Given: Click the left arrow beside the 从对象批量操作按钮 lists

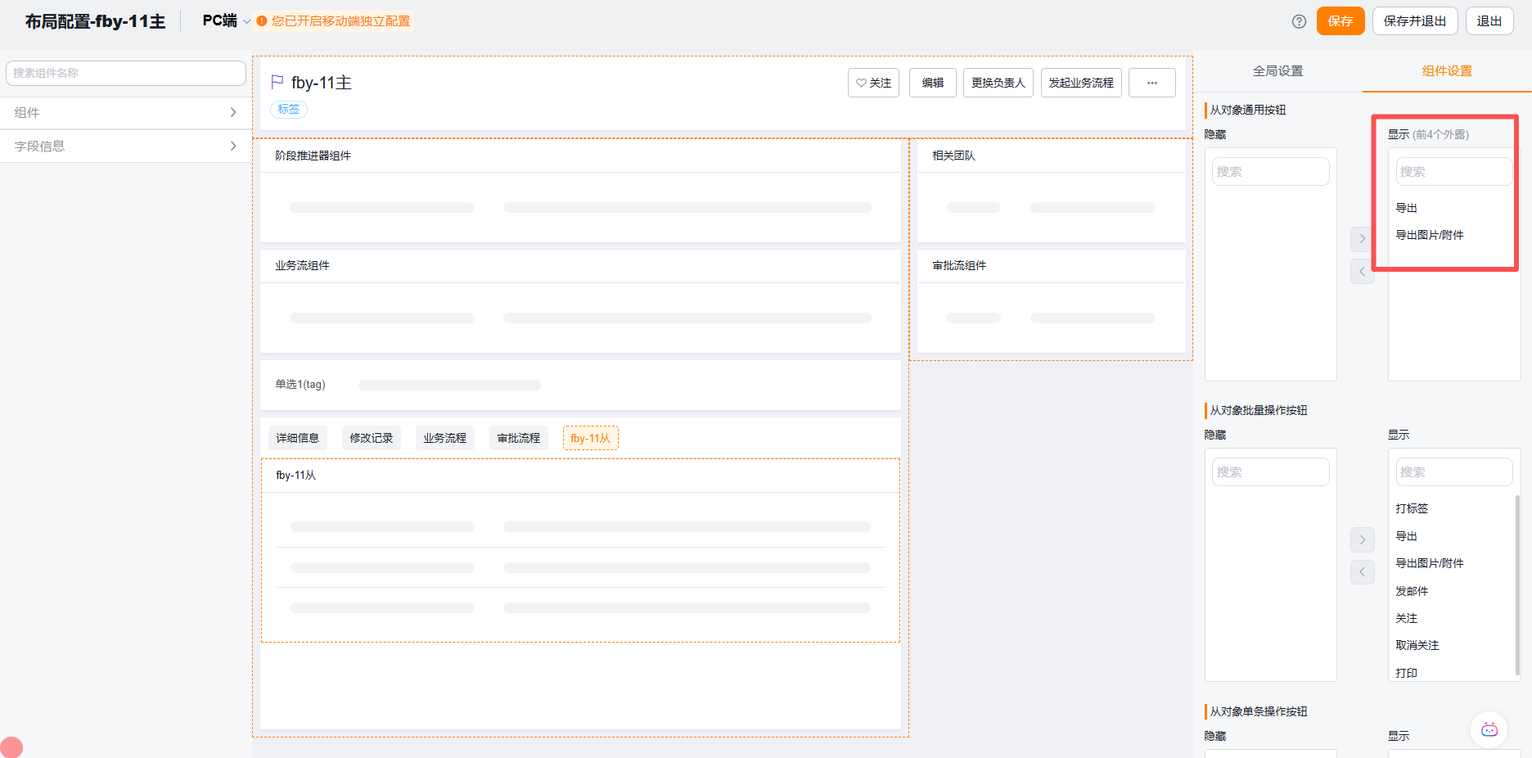Looking at the screenshot, I should click(1363, 571).
